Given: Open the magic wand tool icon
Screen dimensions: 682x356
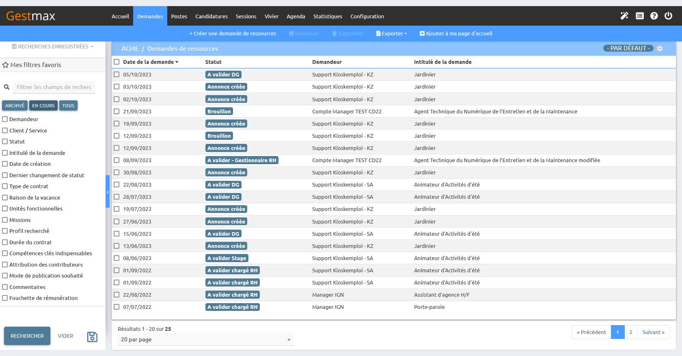Looking at the screenshot, I should point(624,16).
